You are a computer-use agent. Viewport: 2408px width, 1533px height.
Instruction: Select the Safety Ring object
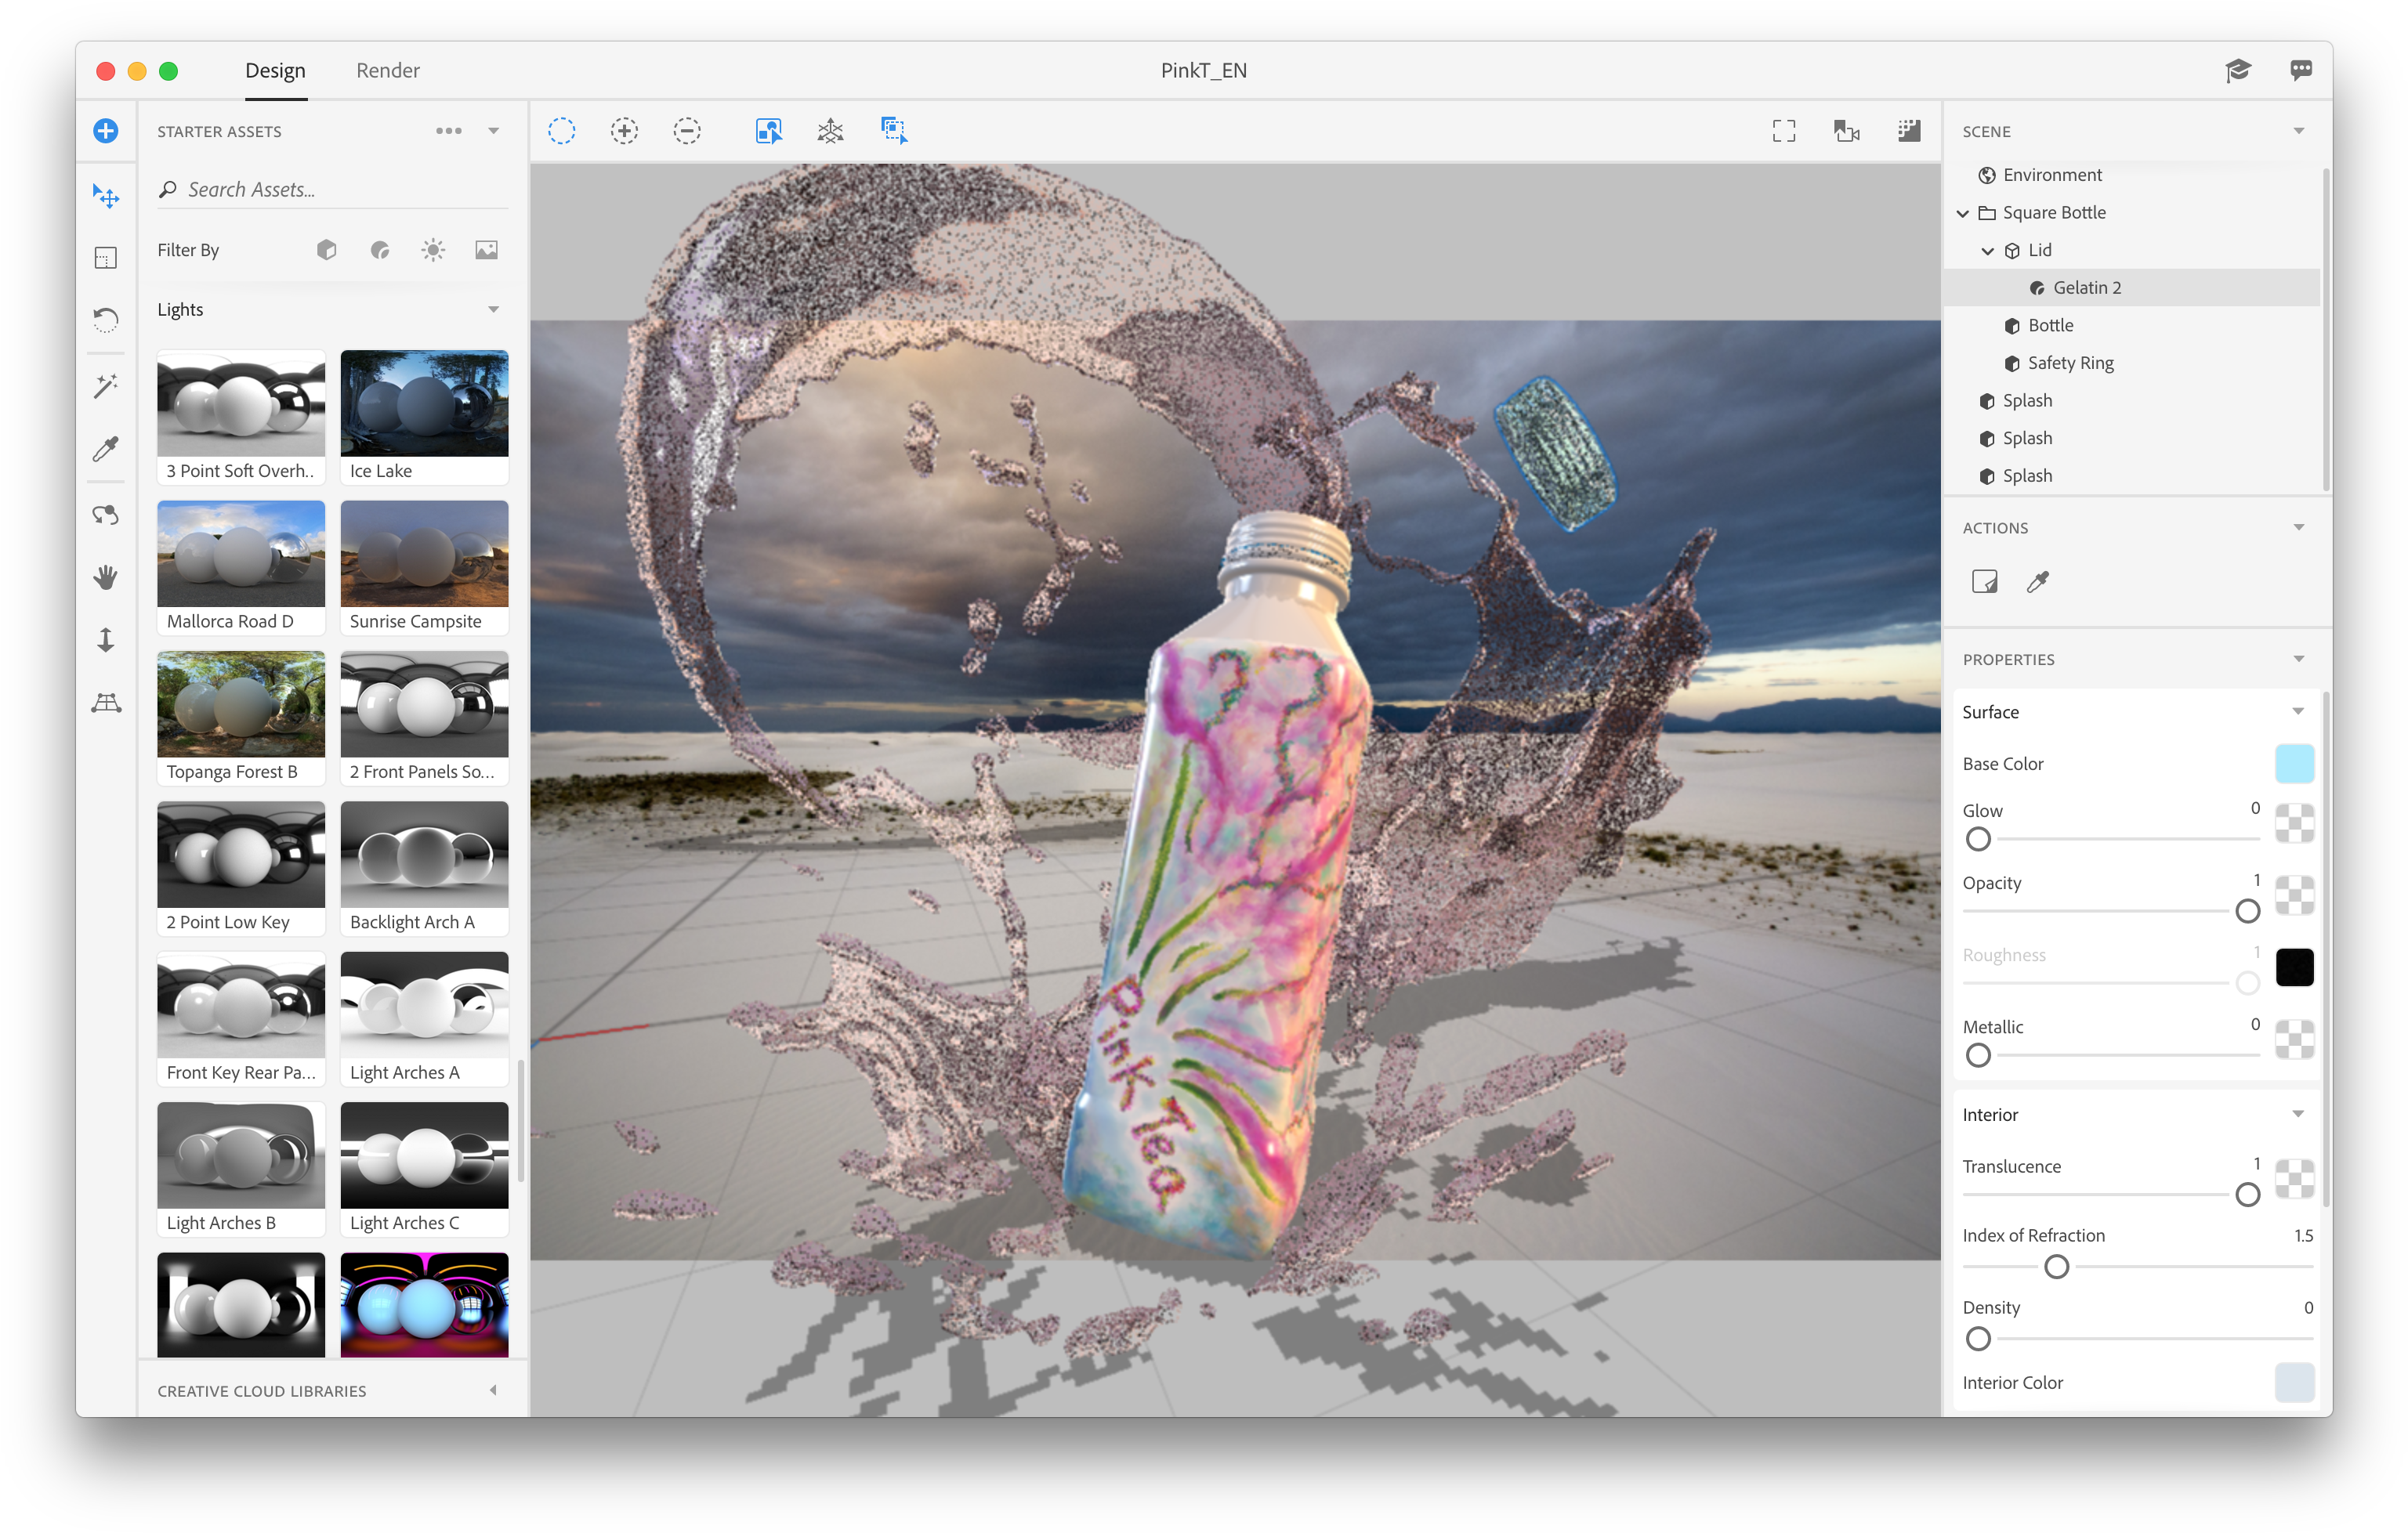[2132, 363]
